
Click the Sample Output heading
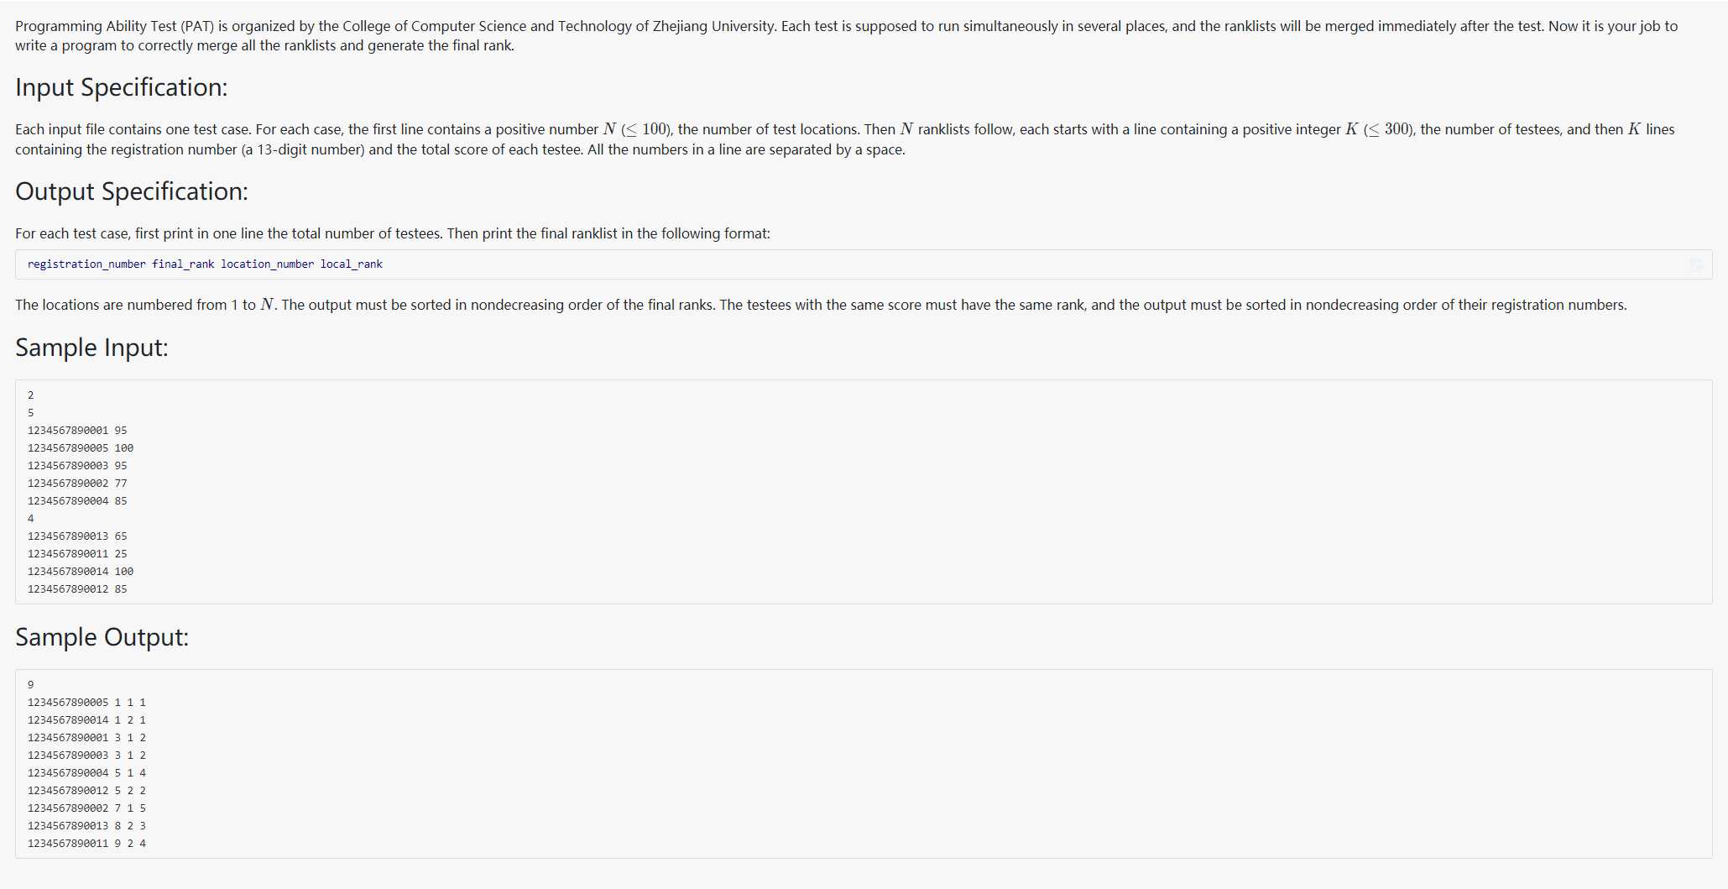point(102,637)
